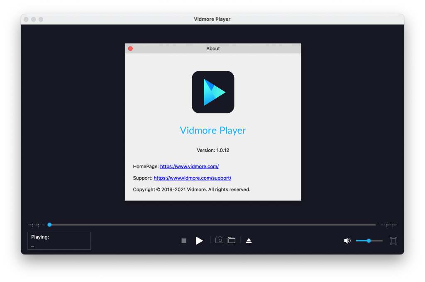Click the main window's gray zoom button

click(41, 19)
